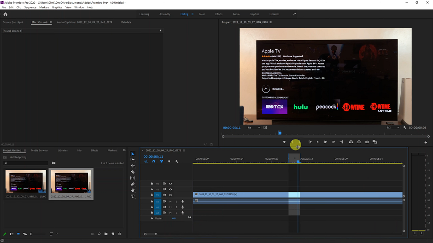Viewport: 433px width, 243px height.
Task: Toggle insert sequences as nests option
Action: pyautogui.click(x=146, y=162)
